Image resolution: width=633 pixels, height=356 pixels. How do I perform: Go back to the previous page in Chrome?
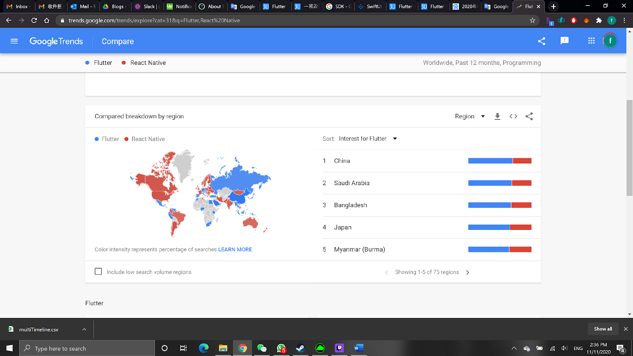(x=9, y=21)
